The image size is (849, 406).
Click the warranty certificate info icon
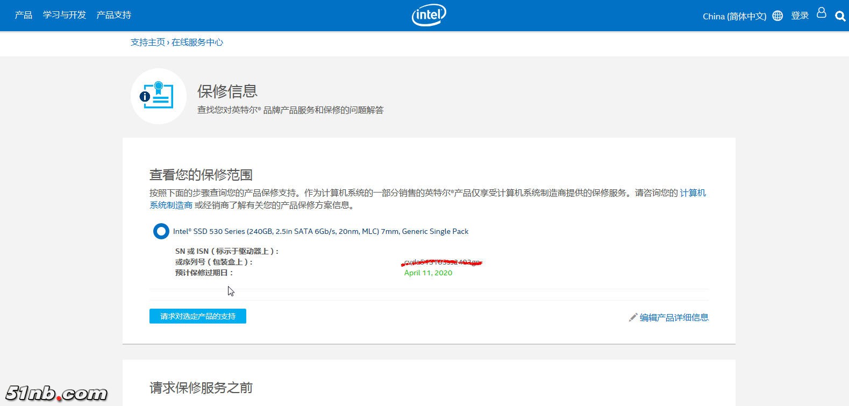pos(158,96)
